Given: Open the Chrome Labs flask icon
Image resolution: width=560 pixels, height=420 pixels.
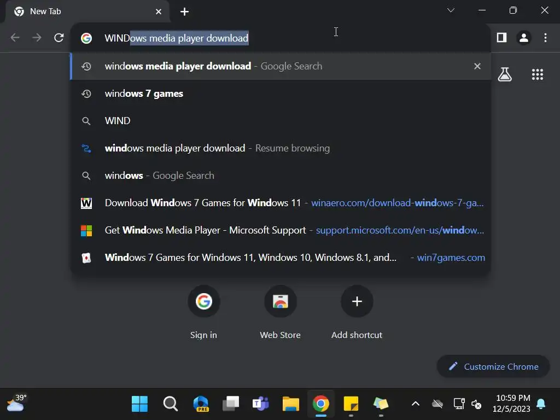Looking at the screenshot, I should [505, 74].
